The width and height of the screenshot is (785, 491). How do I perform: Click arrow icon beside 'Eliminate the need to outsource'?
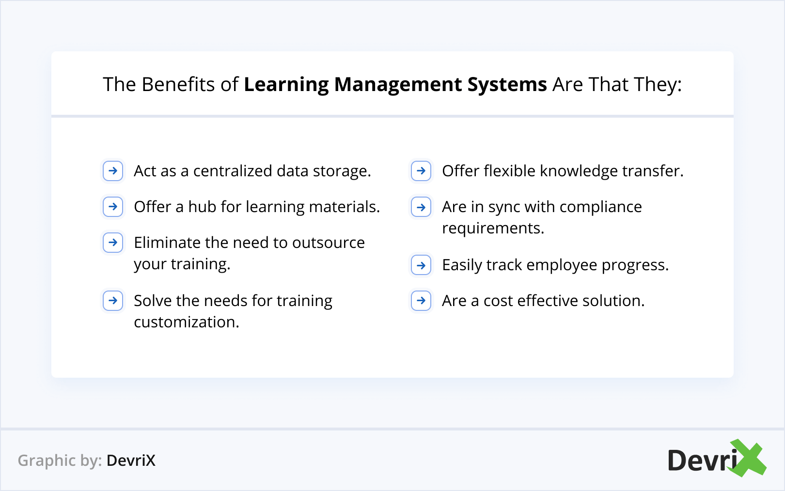(x=113, y=243)
